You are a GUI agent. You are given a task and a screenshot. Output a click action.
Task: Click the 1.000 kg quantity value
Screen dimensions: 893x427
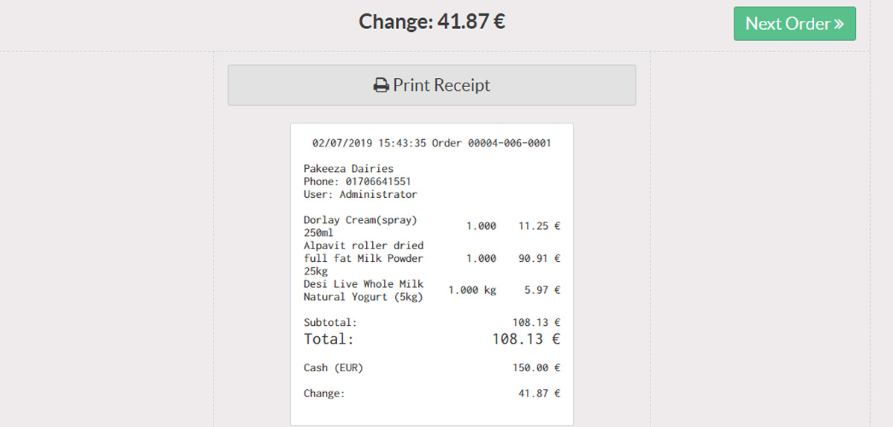[x=472, y=290]
